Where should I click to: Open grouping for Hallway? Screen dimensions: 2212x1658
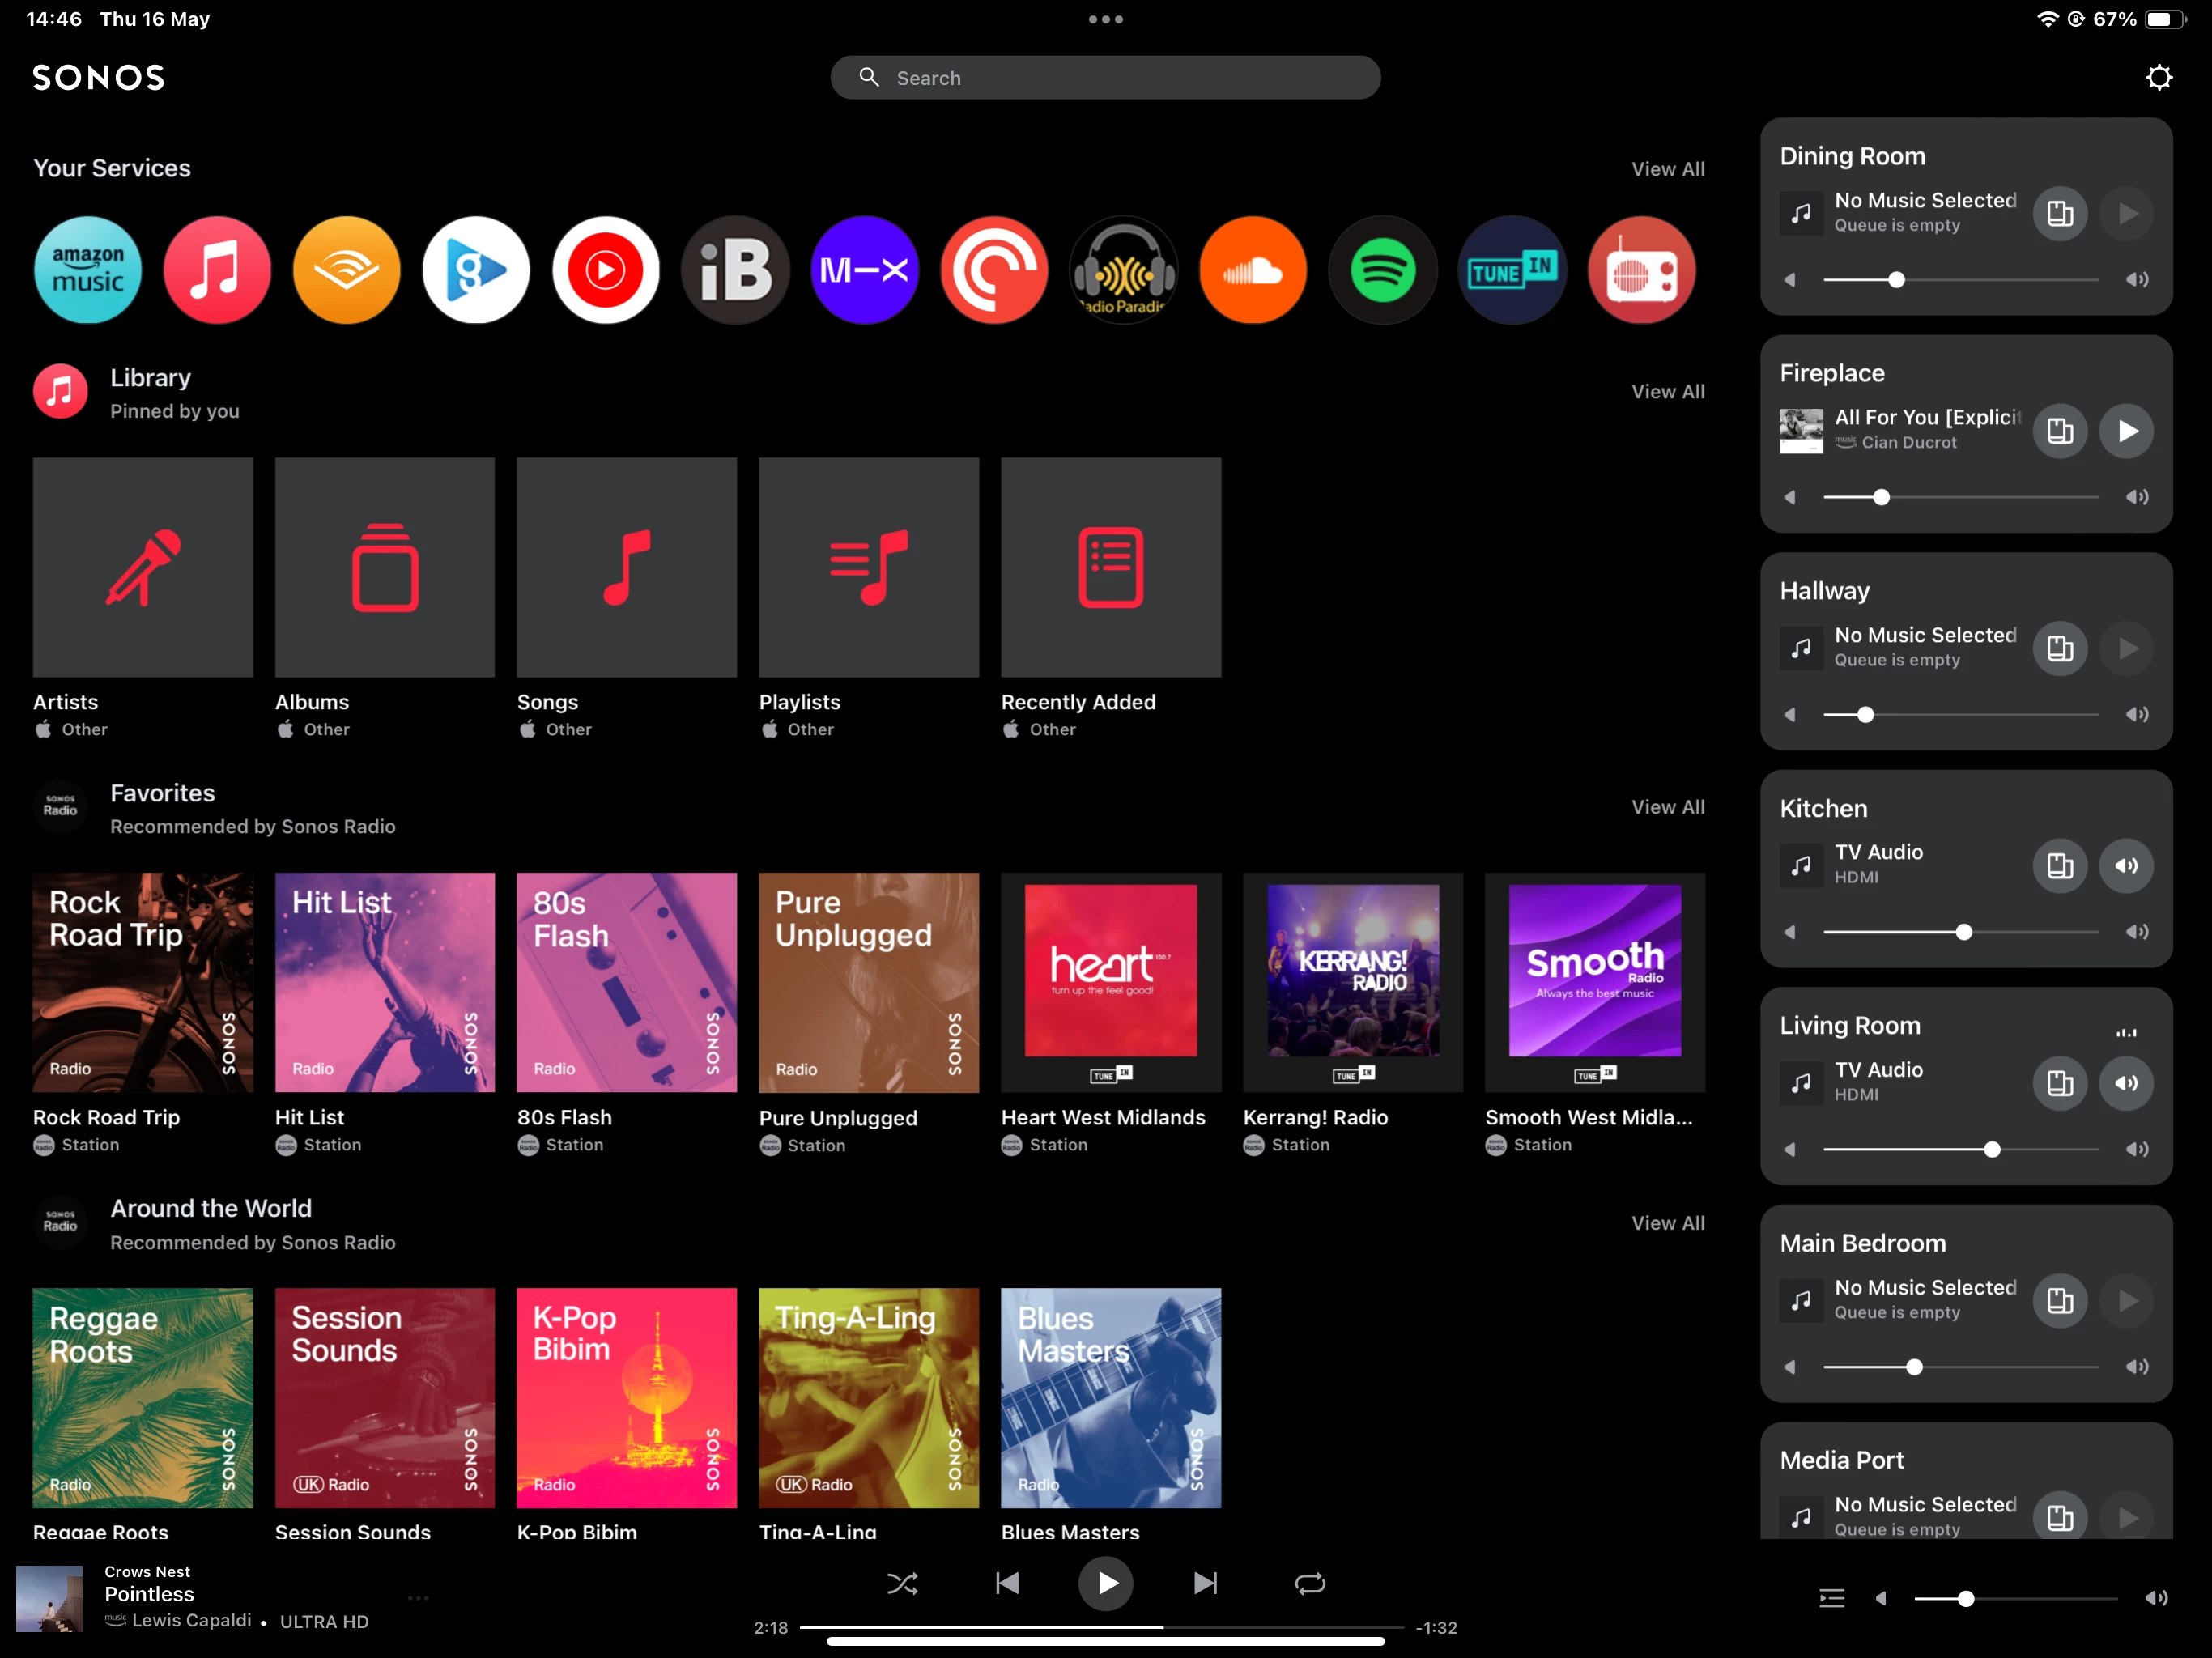2060,648
